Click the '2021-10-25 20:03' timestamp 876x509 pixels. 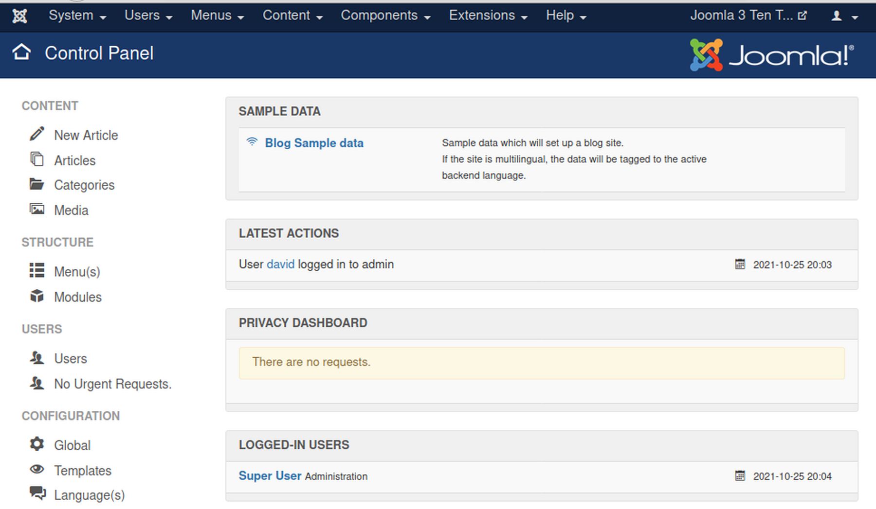tap(792, 265)
